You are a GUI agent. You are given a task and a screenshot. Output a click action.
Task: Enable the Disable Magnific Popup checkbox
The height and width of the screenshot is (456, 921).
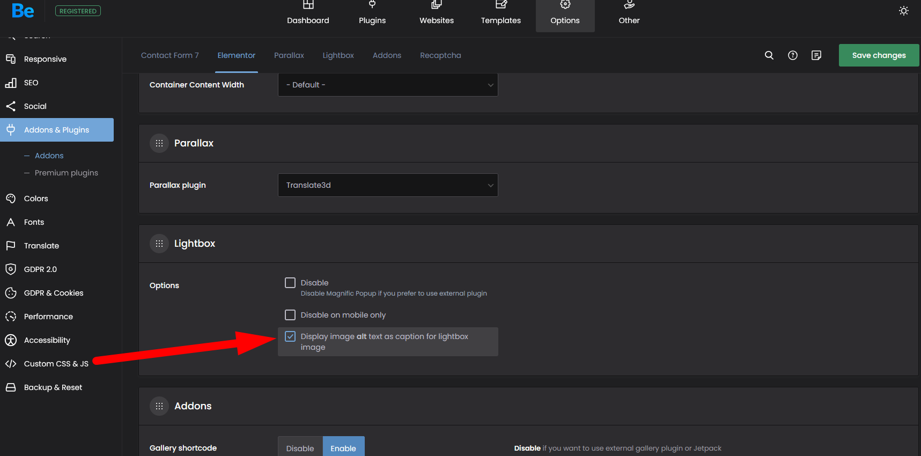(x=290, y=283)
